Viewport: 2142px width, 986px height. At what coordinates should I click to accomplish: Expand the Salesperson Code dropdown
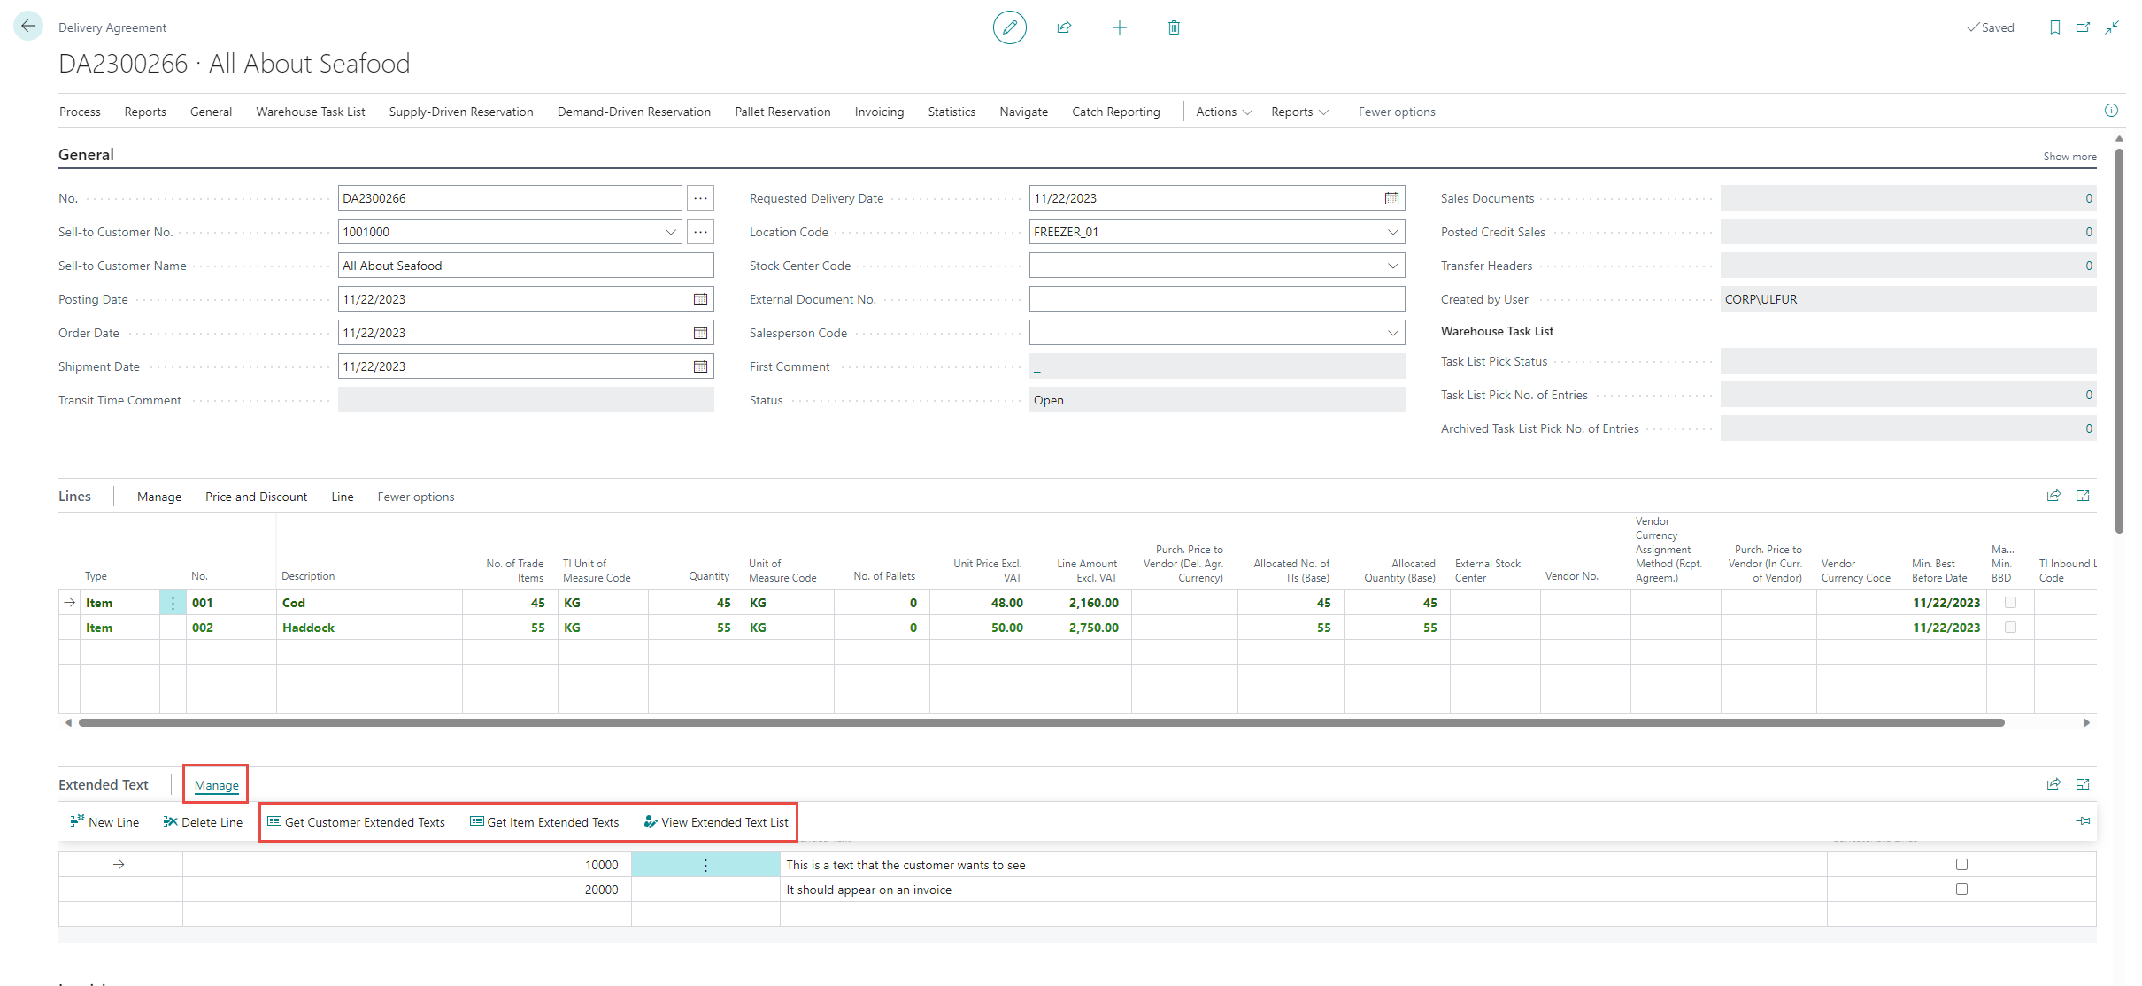1392,333
